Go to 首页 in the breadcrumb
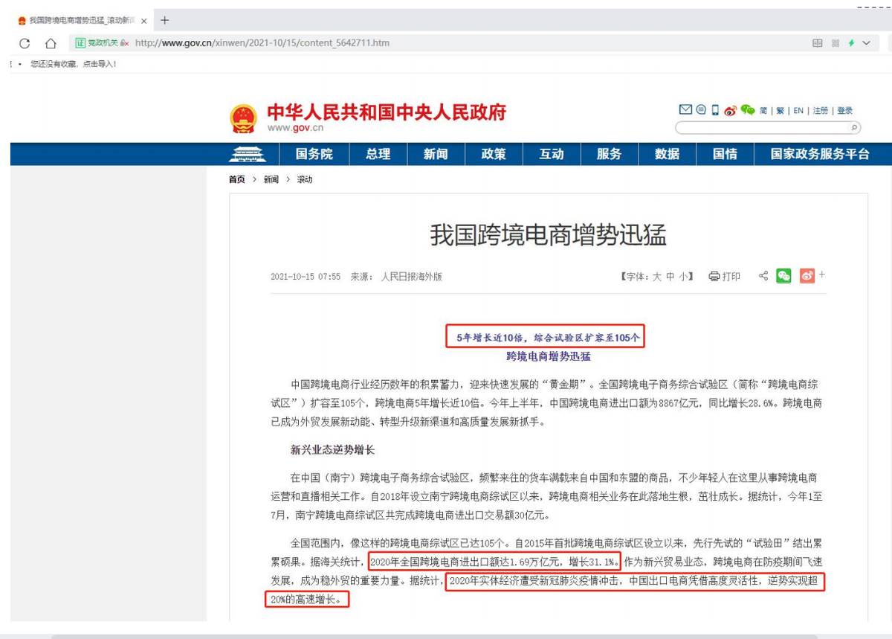This screenshot has height=639, width=892. pyautogui.click(x=237, y=179)
